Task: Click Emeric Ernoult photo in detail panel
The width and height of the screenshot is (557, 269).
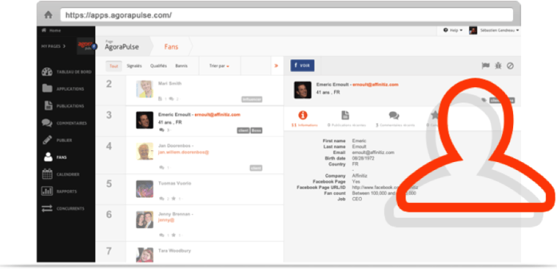Action: pyautogui.click(x=303, y=90)
